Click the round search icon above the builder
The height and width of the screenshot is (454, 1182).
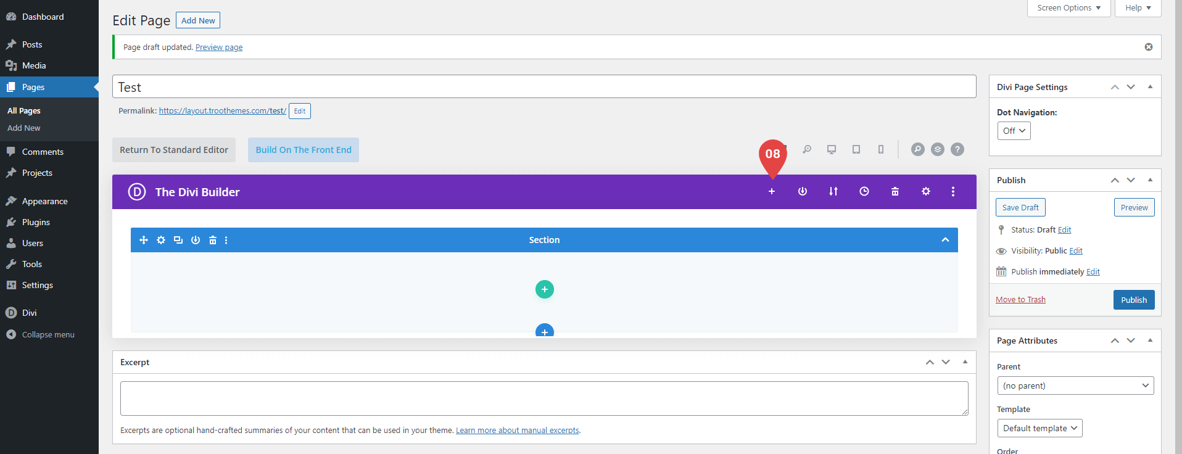(918, 149)
